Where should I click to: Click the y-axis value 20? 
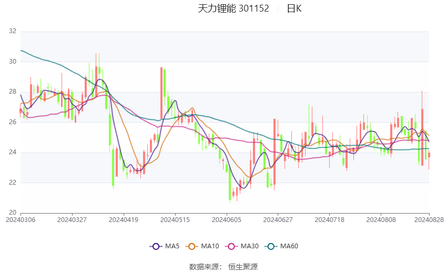coord(13,213)
